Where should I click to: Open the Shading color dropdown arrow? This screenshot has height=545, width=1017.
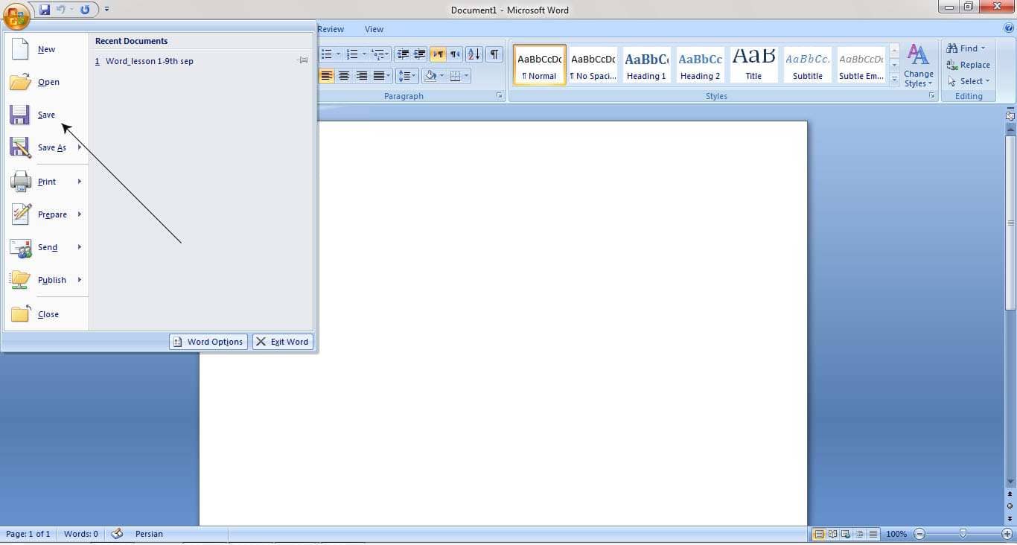click(x=441, y=76)
